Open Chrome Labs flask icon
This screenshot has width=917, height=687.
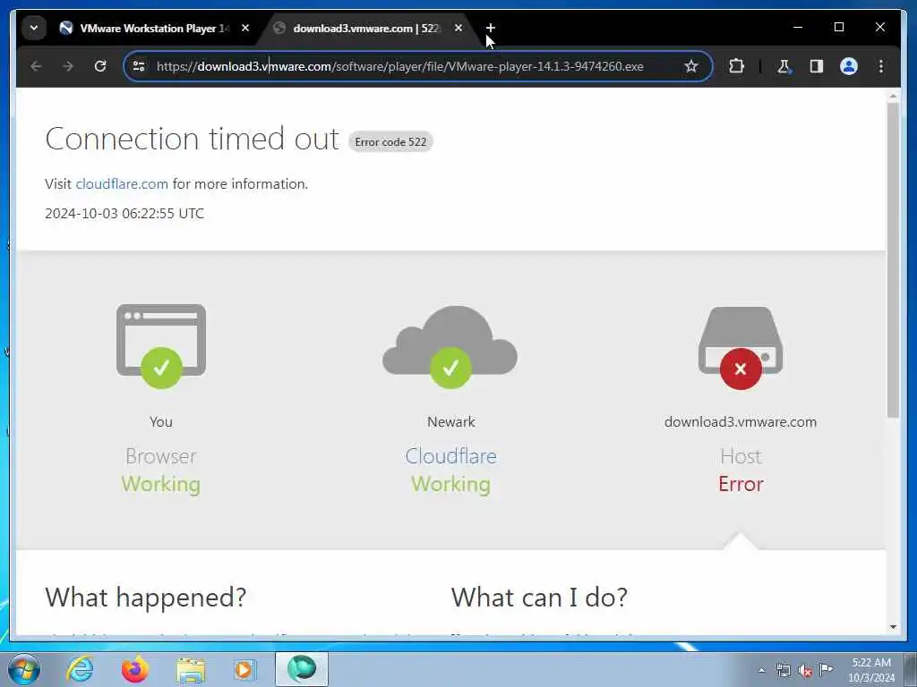(784, 66)
